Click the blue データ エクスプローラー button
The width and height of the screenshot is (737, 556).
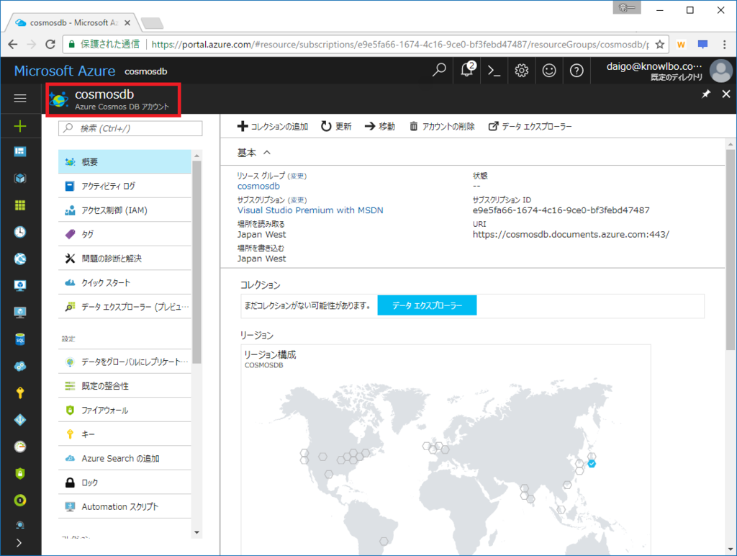[x=427, y=305]
